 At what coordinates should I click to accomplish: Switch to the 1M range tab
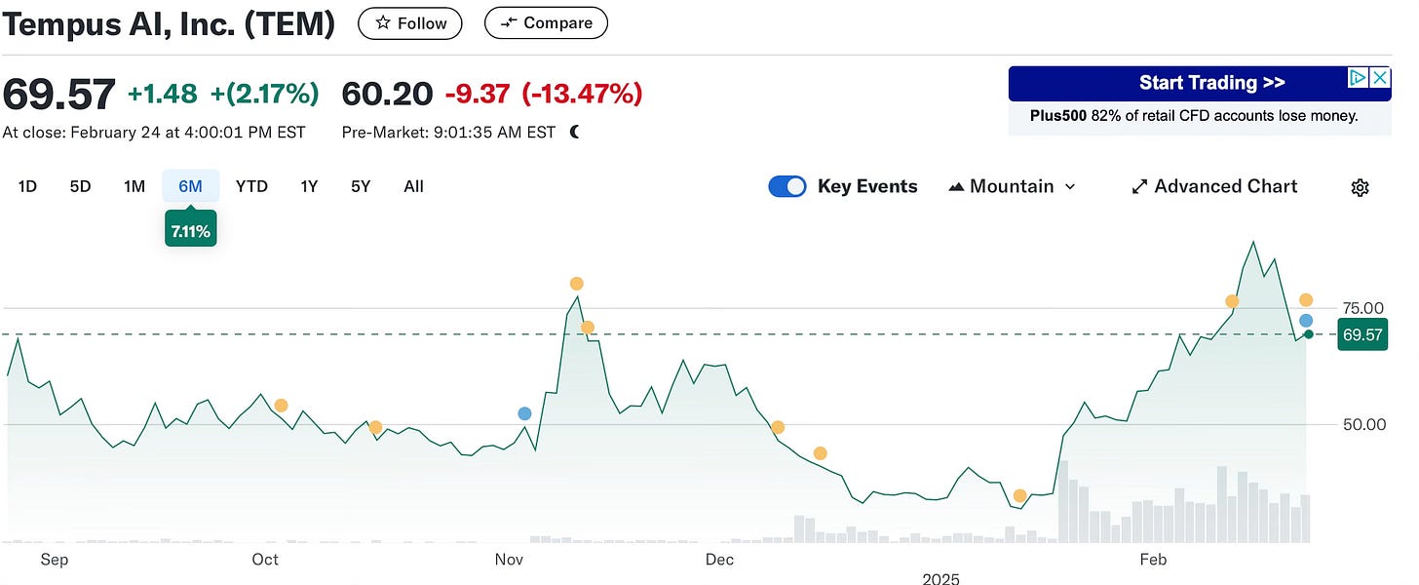pos(134,186)
